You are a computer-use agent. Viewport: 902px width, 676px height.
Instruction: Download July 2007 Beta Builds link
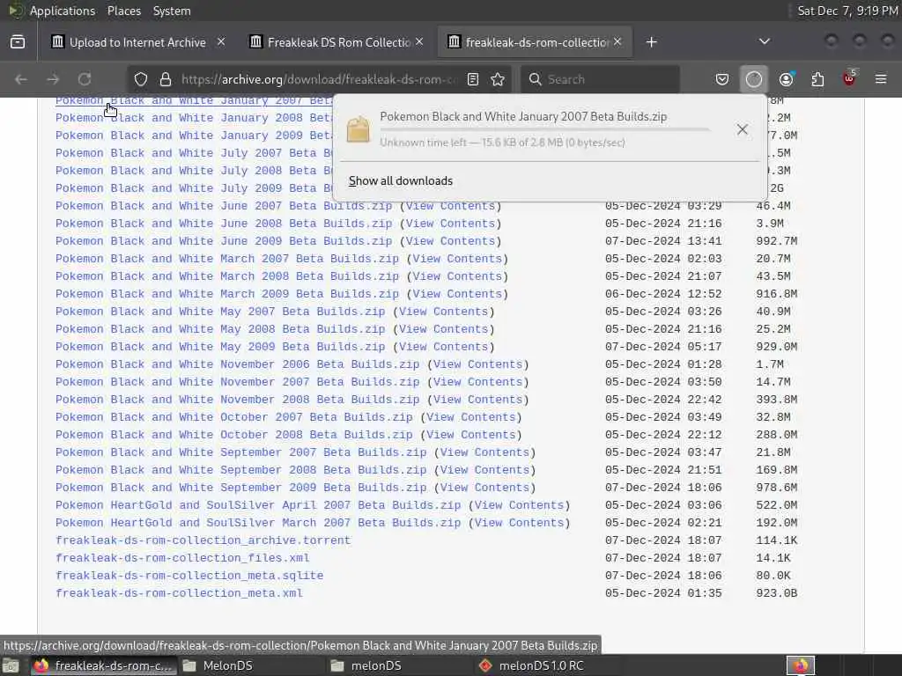coord(194,153)
